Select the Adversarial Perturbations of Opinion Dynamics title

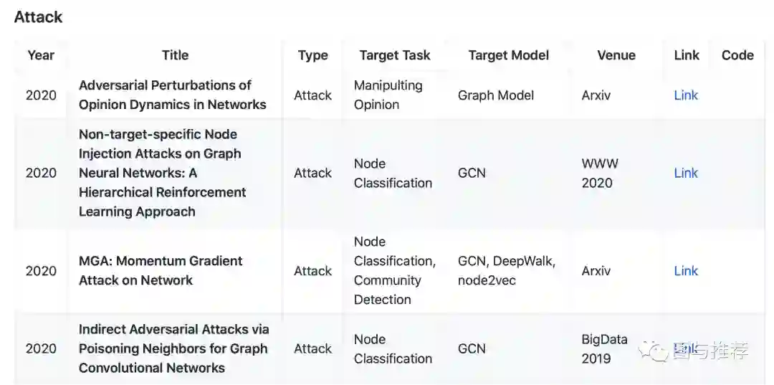tap(172, 95)
